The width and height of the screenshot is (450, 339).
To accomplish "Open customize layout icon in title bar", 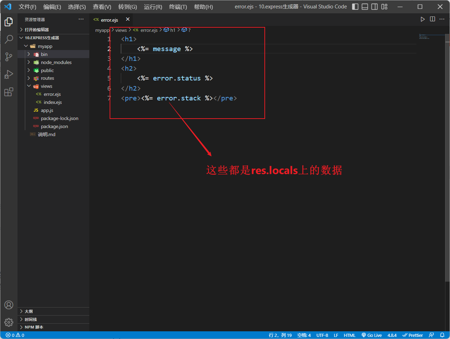I will click(x=385, y=7).
